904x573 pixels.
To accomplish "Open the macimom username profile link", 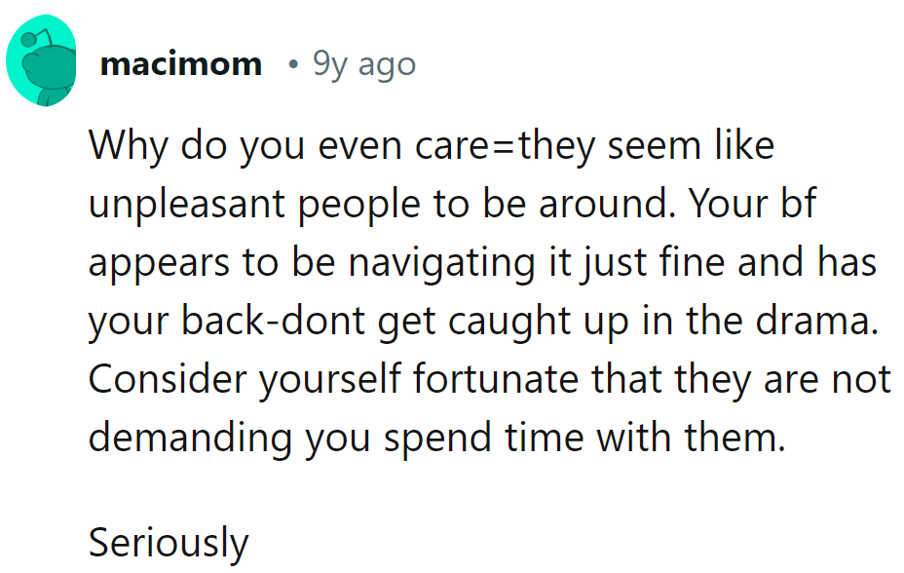I will click(x=181, y=65).
